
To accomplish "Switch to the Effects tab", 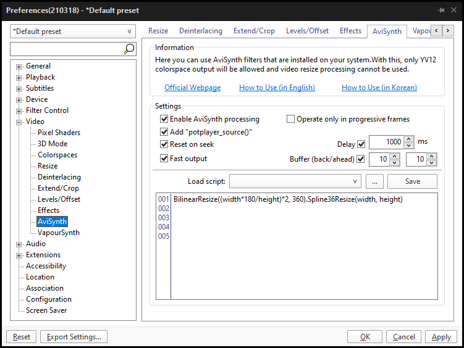I will click(x=350, y=31).
